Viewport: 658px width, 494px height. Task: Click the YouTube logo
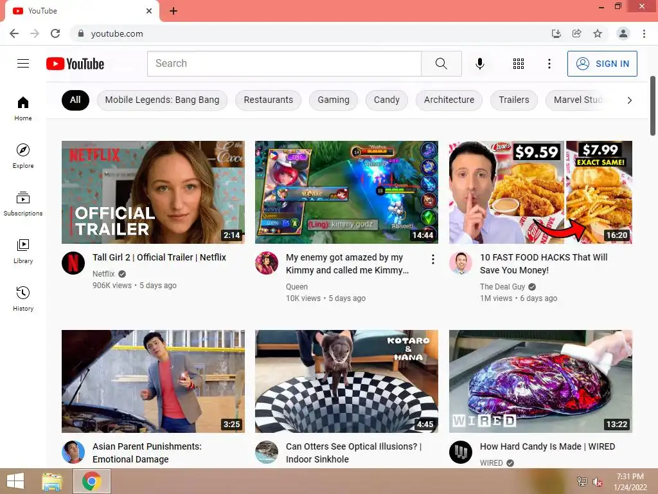coord(75,64)
